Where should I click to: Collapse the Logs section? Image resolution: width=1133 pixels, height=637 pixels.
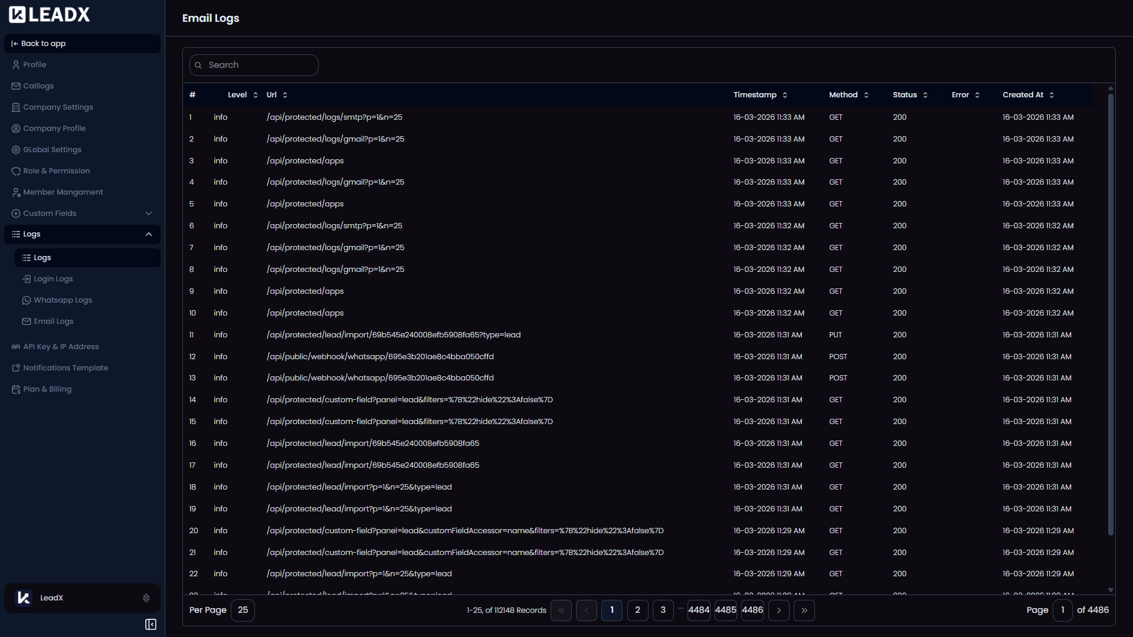pos(149,234)
